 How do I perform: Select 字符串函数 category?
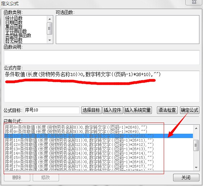(16, 31)
